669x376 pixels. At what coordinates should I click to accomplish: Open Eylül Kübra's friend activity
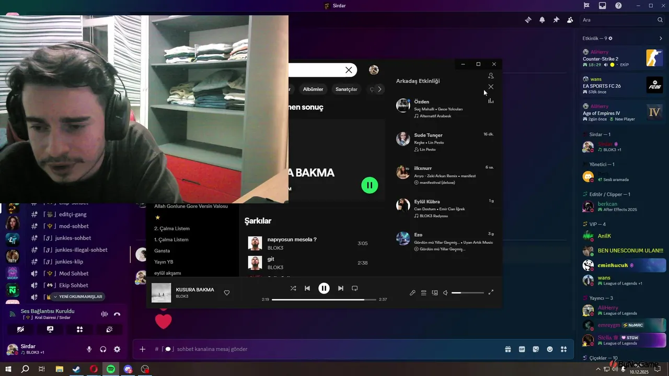click(x=444, y=208)
